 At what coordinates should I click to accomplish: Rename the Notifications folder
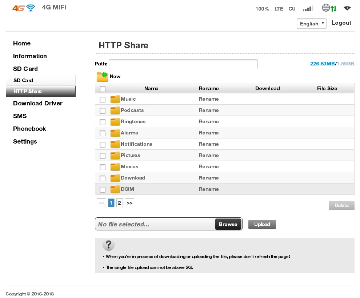(x=209, y=144)
